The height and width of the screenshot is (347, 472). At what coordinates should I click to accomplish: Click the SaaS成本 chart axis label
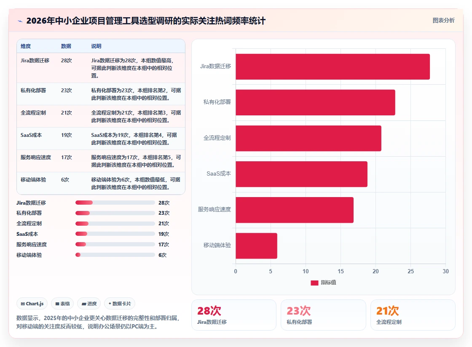(219, 173)
